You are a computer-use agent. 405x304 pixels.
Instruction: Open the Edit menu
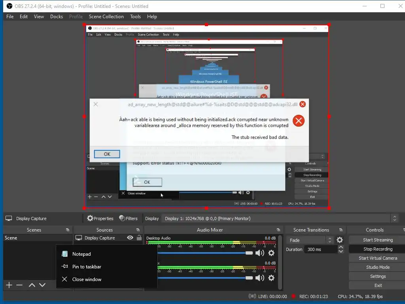click(x=23, y=17)
